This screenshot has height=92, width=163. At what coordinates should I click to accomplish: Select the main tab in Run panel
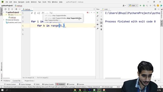coord(106,9)
